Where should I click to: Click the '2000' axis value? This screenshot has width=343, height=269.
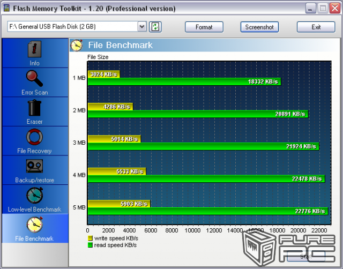pyautogui.click(x=108, y=230)
